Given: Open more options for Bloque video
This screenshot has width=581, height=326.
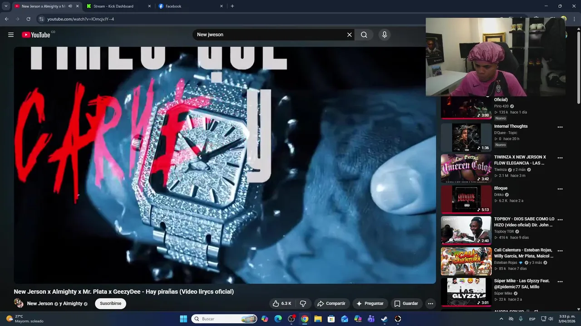Looking at the screenshot, I should [x=560, y=189].
